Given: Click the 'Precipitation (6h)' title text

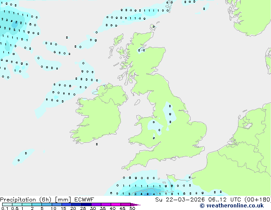Looking at the screenshot, I should pos(26,200).
